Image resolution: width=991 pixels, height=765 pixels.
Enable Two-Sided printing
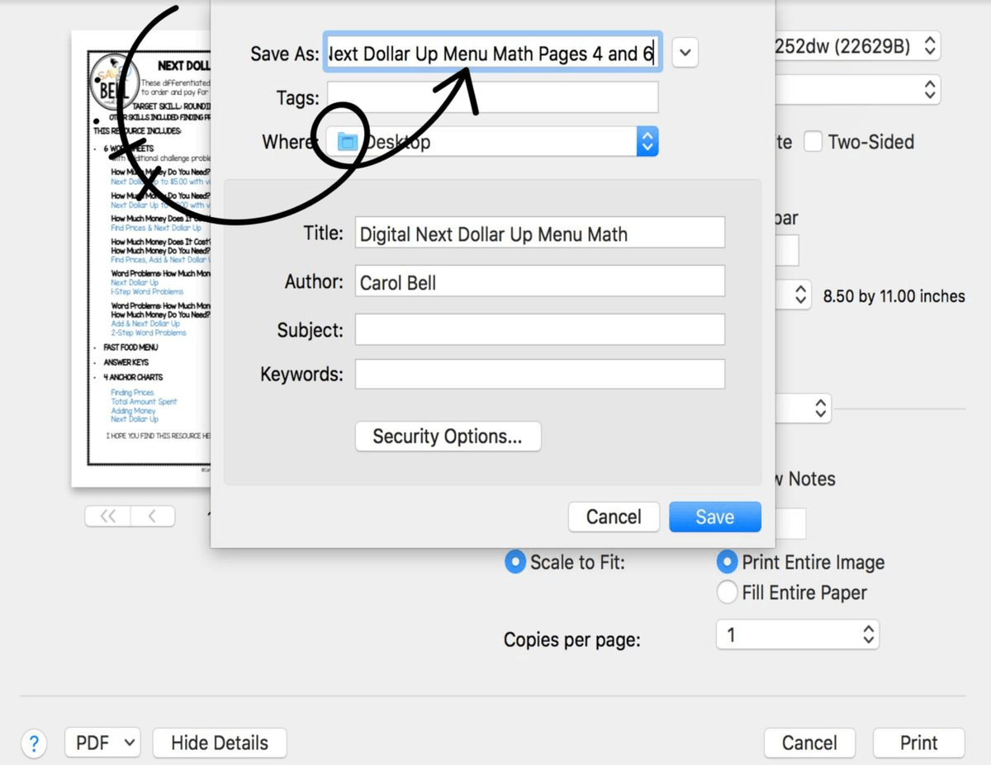[813, 142]
